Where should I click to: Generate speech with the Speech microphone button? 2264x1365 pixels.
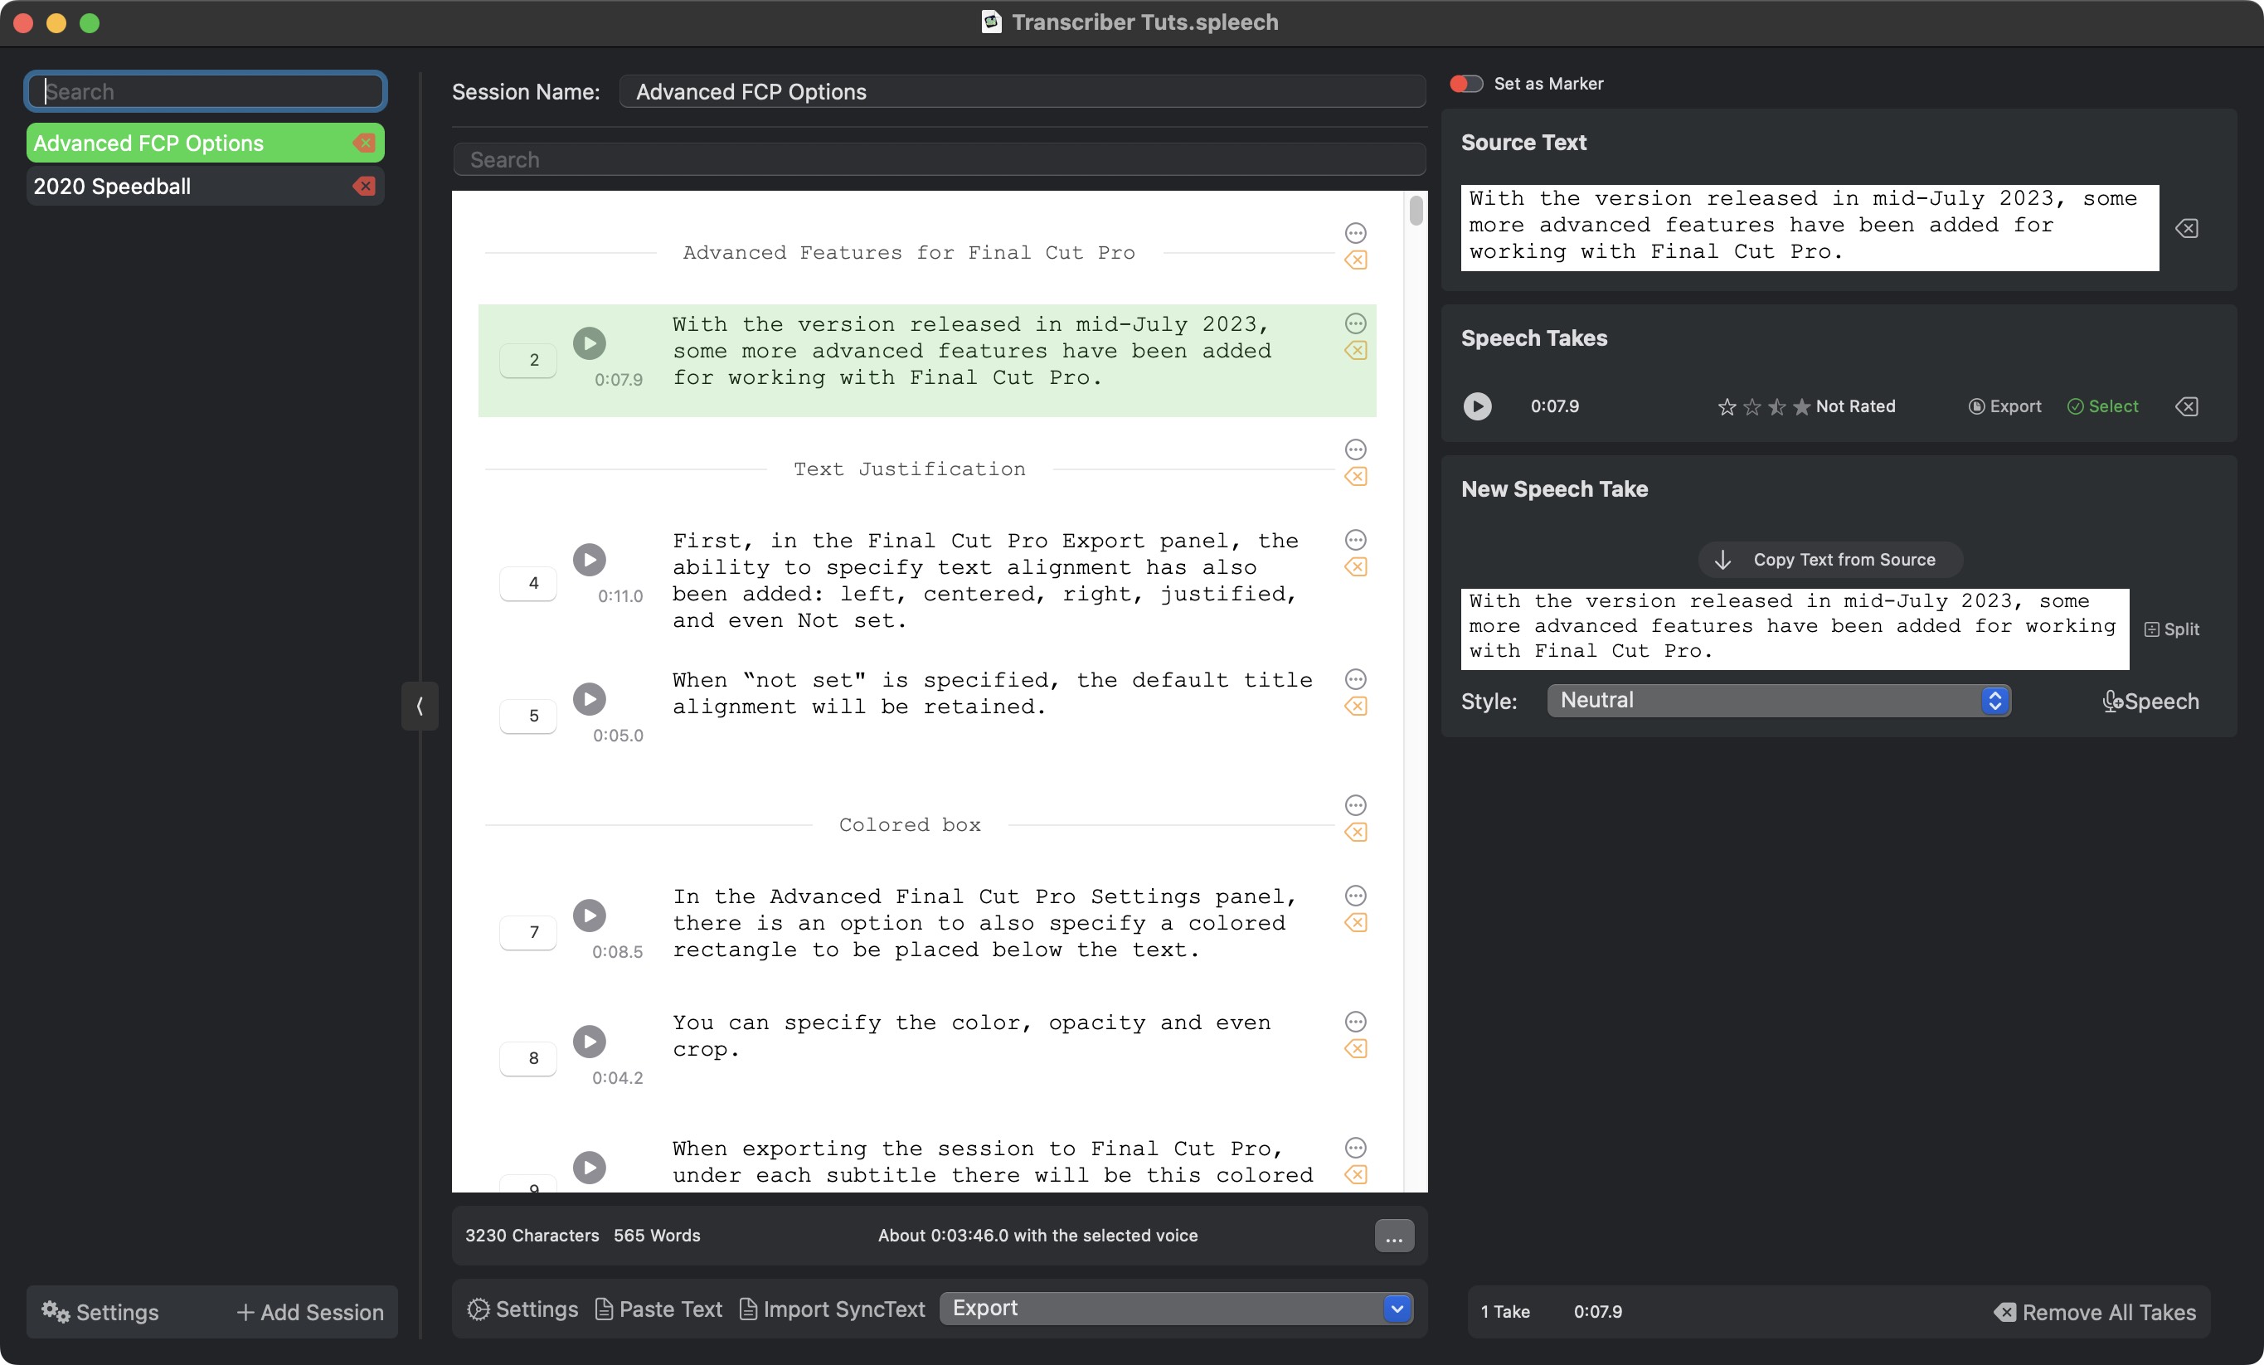point(2150,702)
